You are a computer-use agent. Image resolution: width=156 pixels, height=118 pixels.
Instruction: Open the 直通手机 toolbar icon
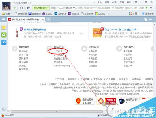148,14
